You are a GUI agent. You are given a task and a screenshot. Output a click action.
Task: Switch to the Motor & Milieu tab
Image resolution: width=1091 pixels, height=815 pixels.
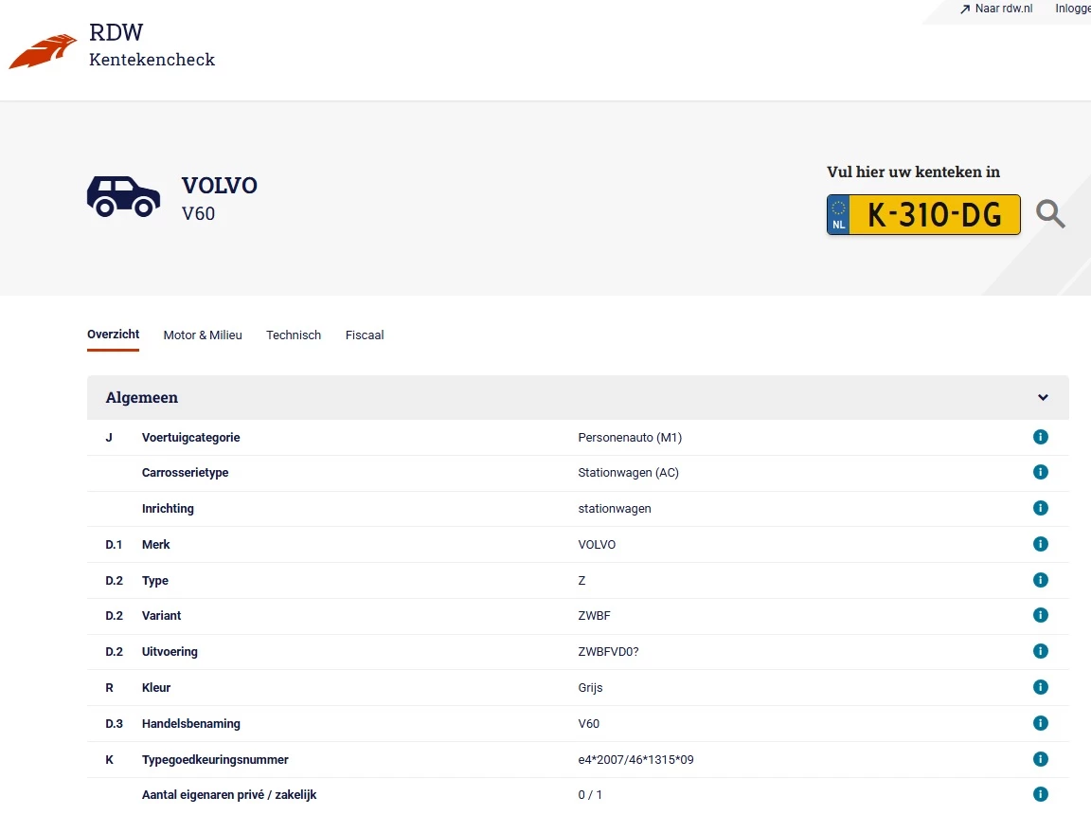click(x=203, y=335)
